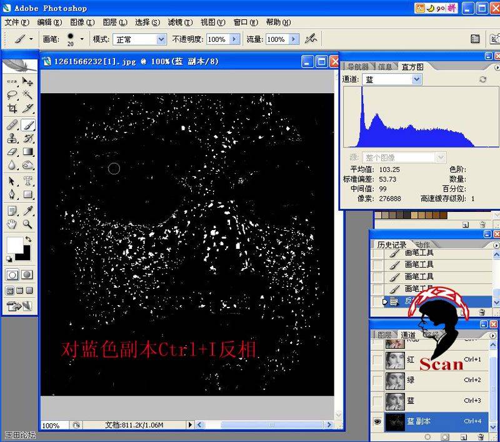The image size is (500, 442).
Task: Select the Type Mask tool
Action: tap(27, 181)
